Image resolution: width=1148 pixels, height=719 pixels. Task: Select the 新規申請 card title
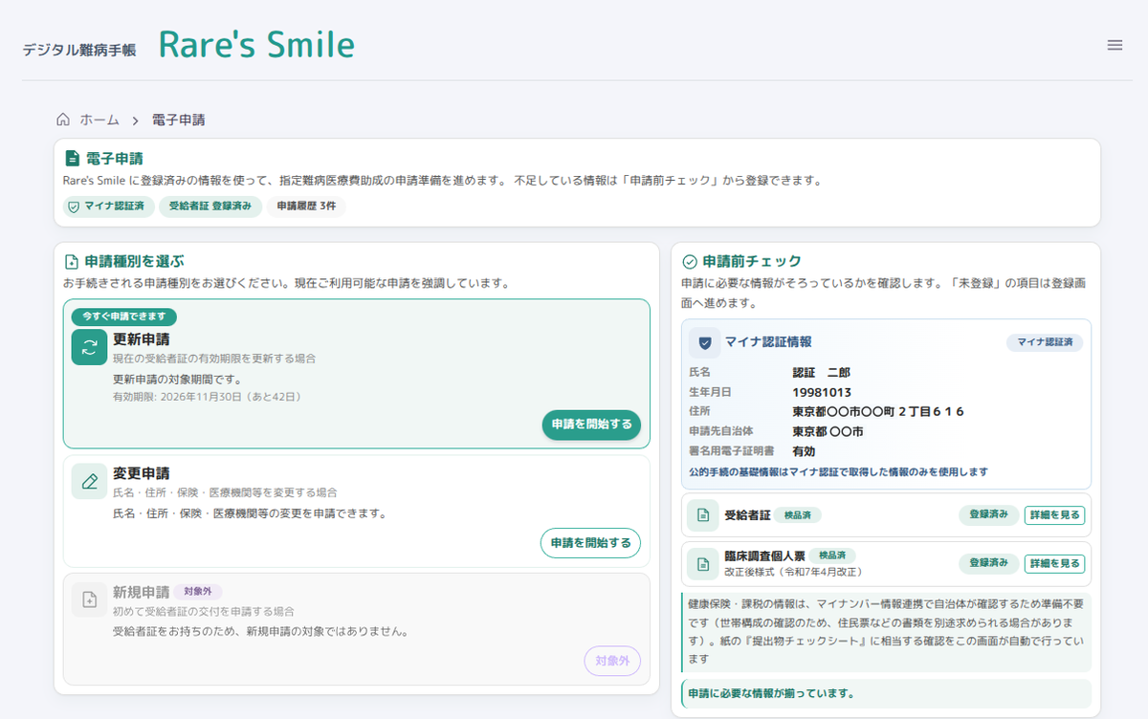[142, 592]
